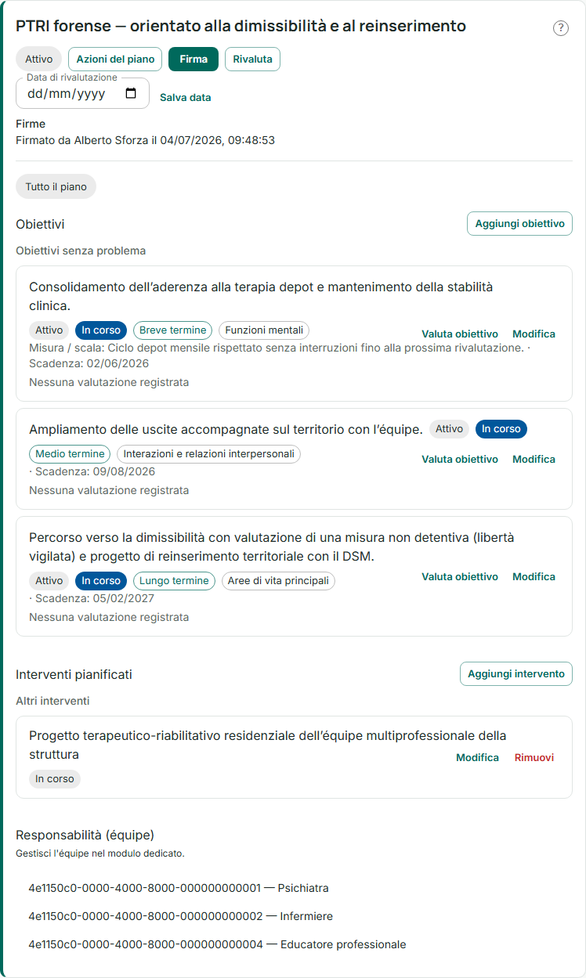Click Aggiungi obiettivo button

(x=519, y=223)
